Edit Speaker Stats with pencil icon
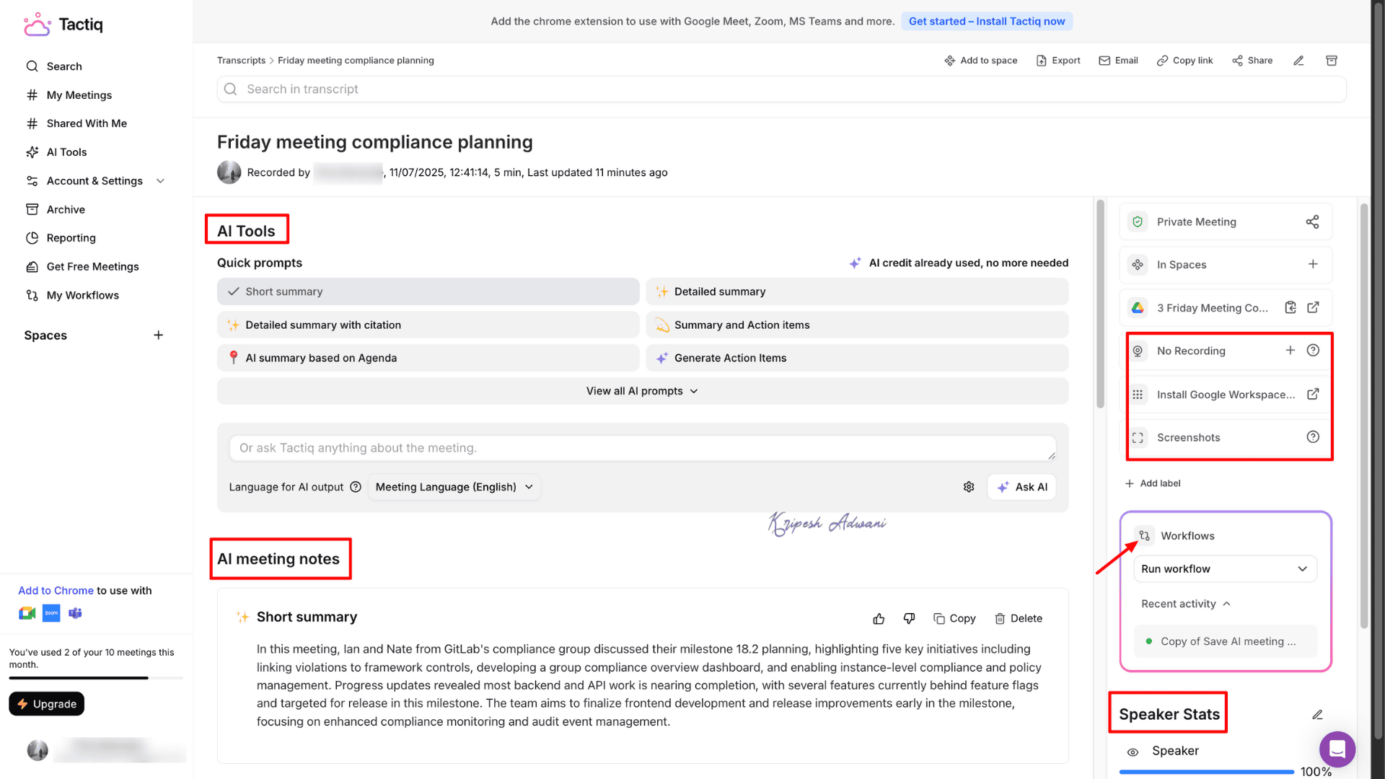This screenshot has width=1385, height=779. (1317, 715)
